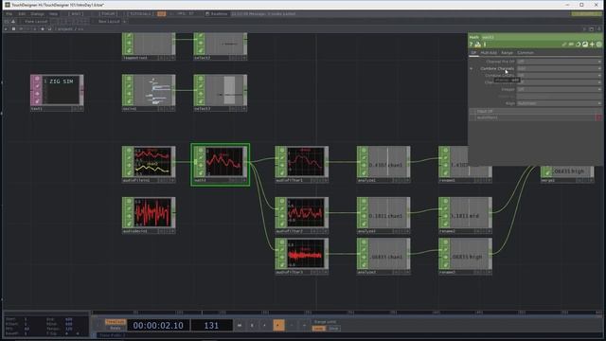Toggle viewer flag on audiofilter1 node
This screenshot has height=341, width=606.
pos(281,150)
